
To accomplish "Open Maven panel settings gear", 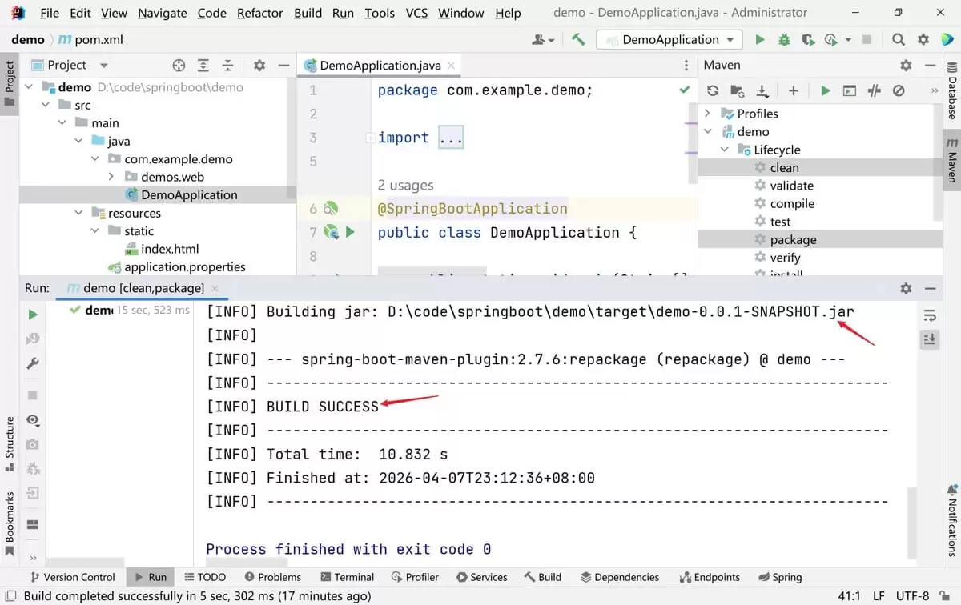I will (x=906, y=65).
